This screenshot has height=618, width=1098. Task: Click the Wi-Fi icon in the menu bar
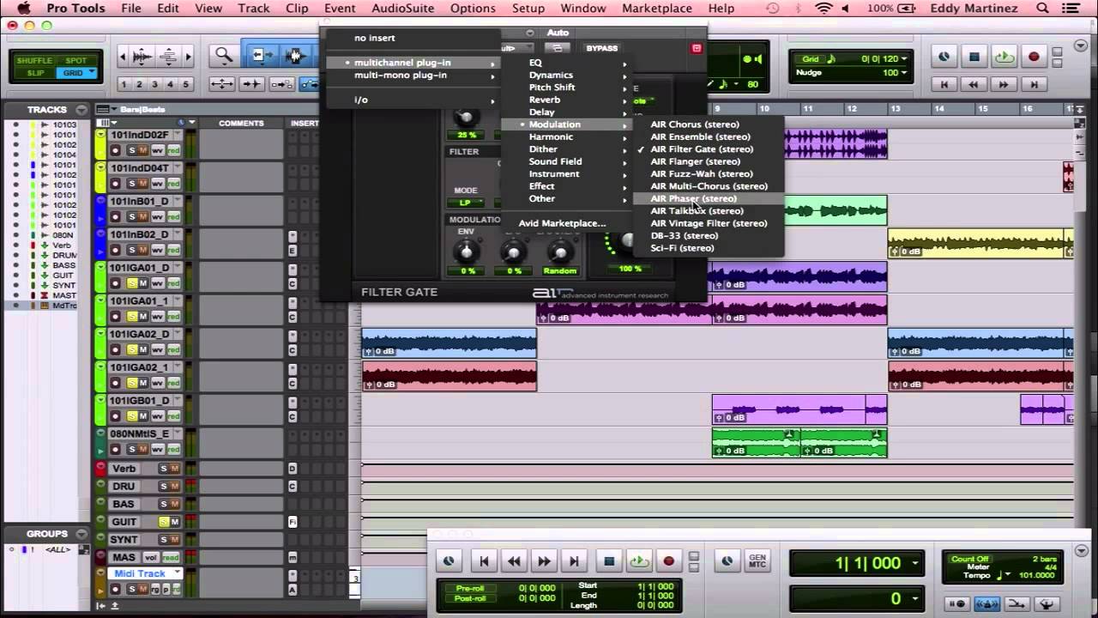pos(823,9)
